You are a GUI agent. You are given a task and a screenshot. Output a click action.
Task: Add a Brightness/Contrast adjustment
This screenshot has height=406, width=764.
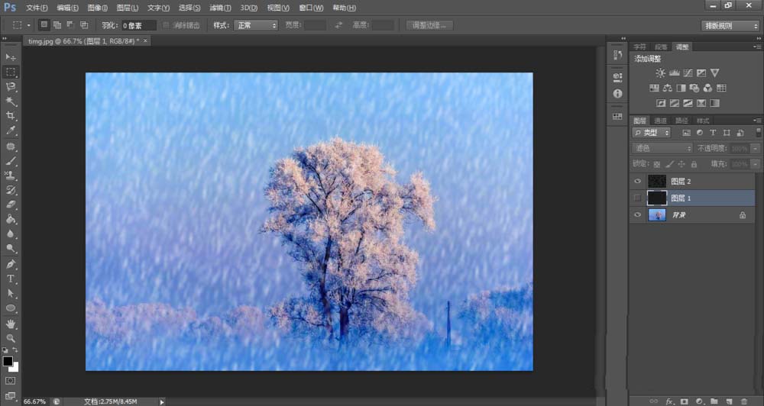pos(660,73)
